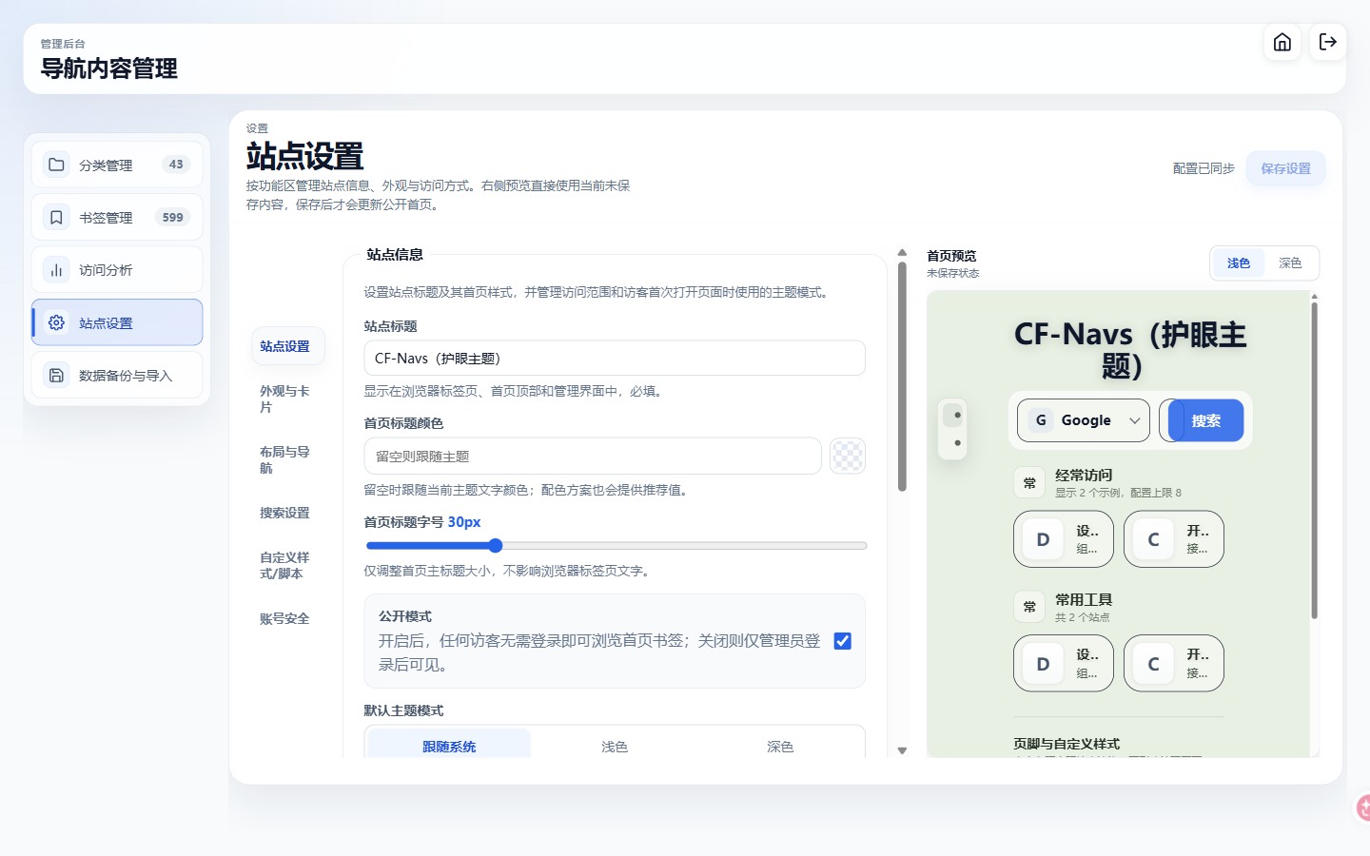Click the save icon beside 数据备份与导入
The width and height of the screenshot is (1370, 856).
coord(56,376)
